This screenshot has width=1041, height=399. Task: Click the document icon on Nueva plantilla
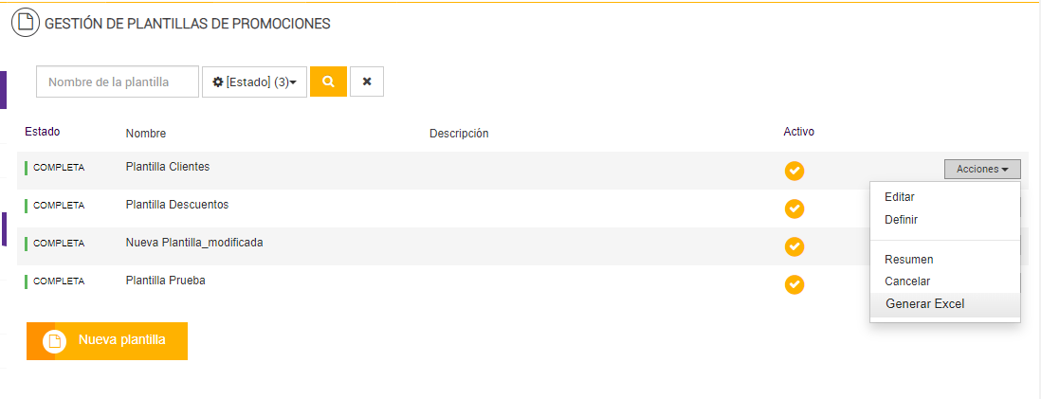[55, 341]
